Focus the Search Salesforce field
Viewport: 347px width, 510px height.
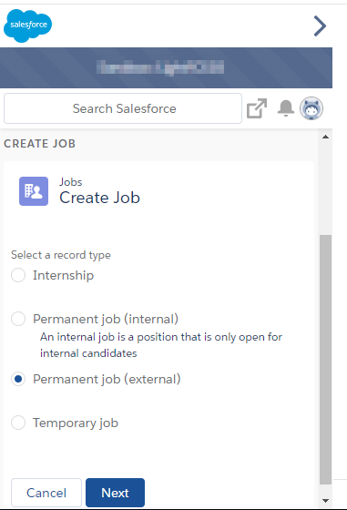(123, 108)
